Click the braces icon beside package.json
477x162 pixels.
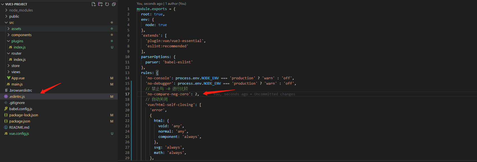6,121
